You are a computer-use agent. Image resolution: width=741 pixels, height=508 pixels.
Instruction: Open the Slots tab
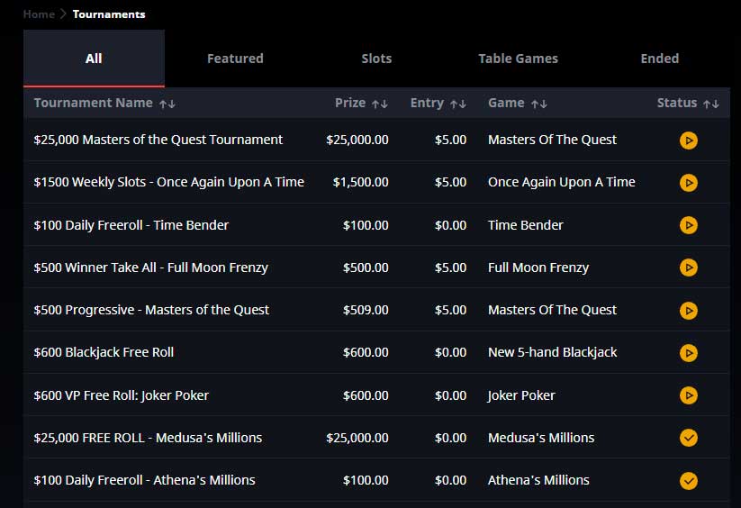(x=376, y=59)
